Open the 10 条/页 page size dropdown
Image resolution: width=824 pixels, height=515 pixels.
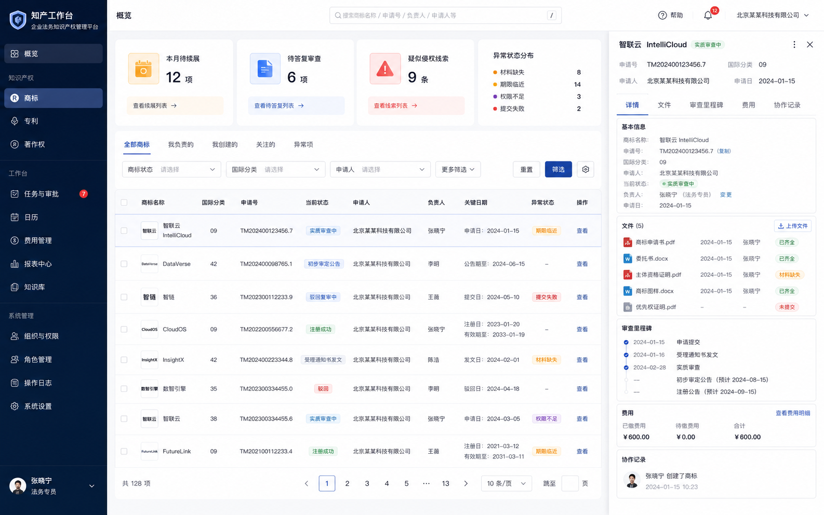[x=507, y=483]
